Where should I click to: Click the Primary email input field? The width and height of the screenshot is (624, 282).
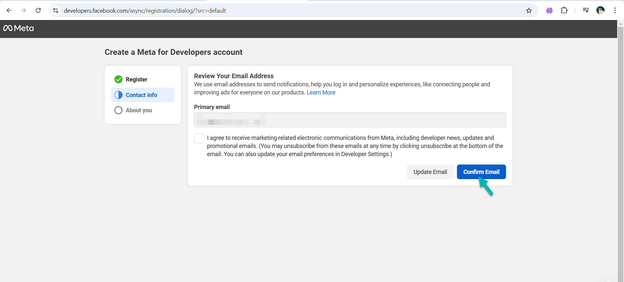point(350,120)
